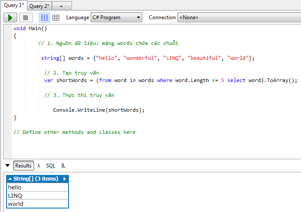Switch to the Query 2* tab
This screenshot has height=212, width=301.
pyautogui.click(x=39, y=6)
